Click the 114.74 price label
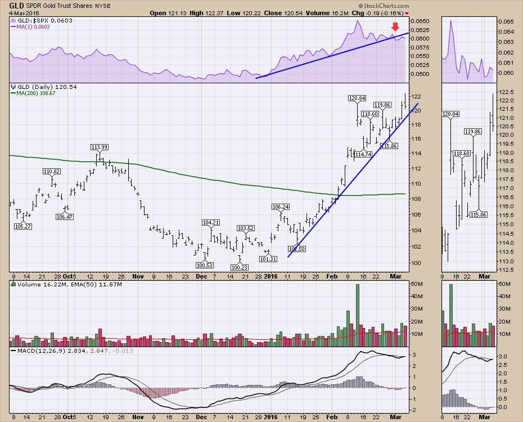Viewport: 523px width, 422px height. pyautogui.click(x=363, y=155)
